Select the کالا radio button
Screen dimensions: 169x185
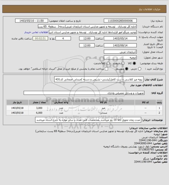[x=134, y=63]
